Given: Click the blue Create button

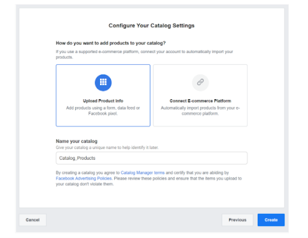Looking at the screenshot, I should [271, 220].
